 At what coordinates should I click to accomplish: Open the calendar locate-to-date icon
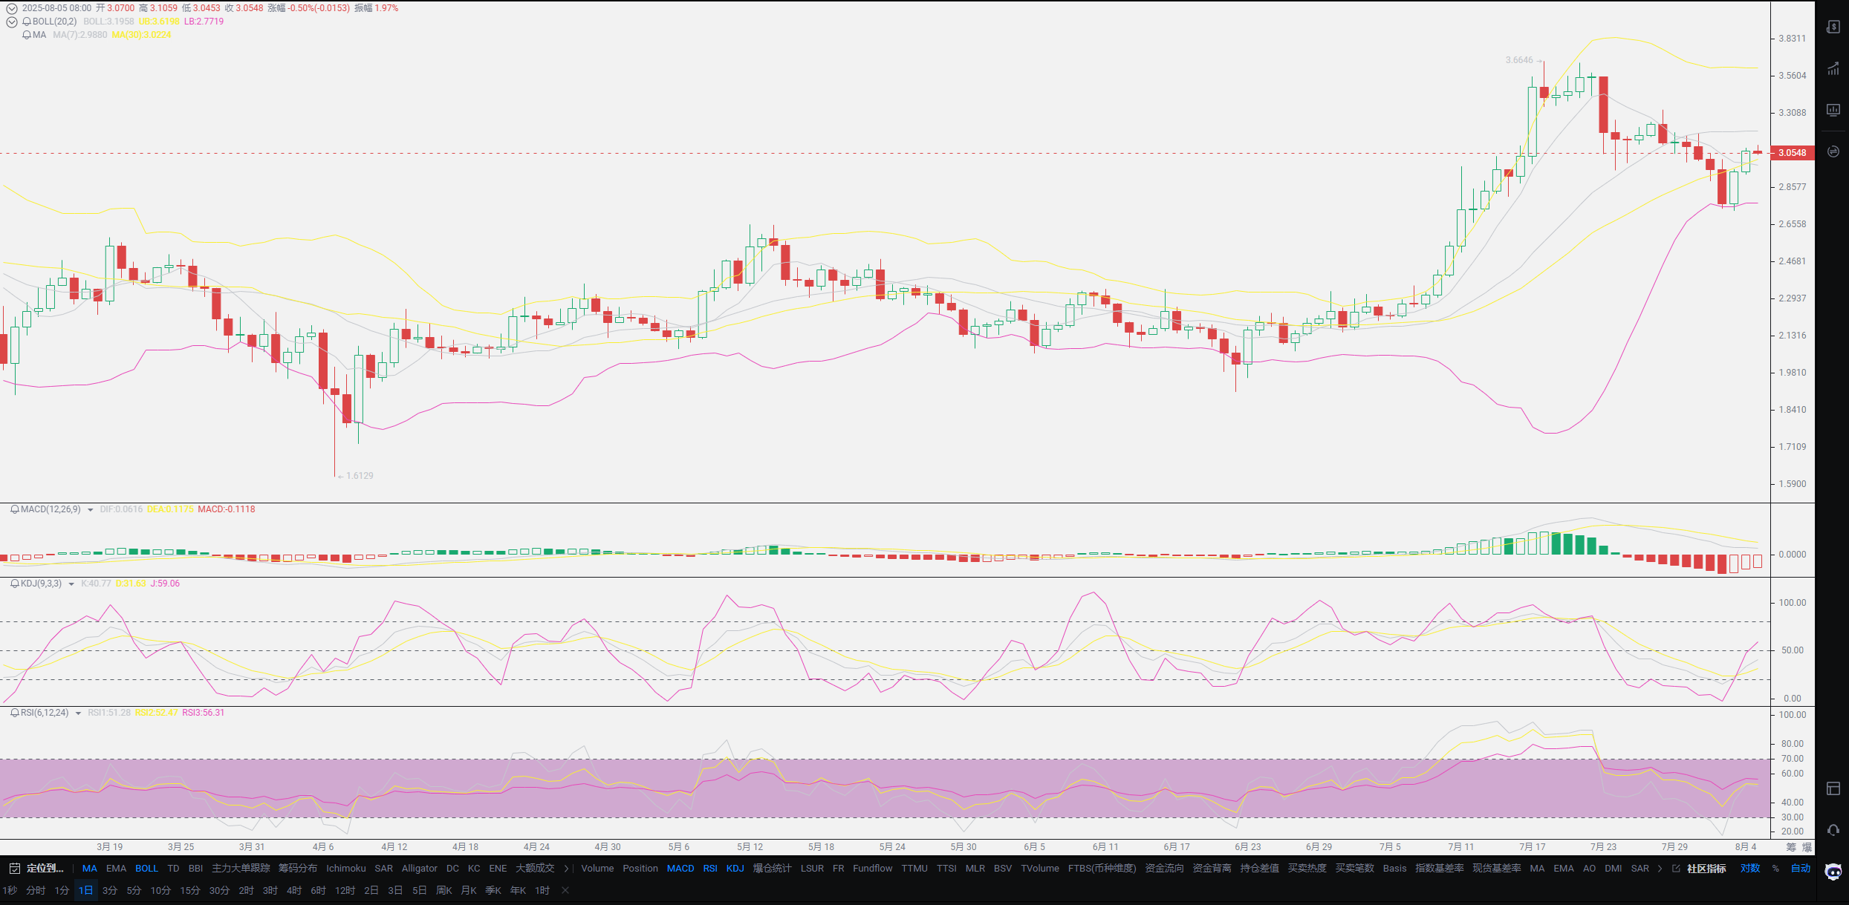(14, 868)
